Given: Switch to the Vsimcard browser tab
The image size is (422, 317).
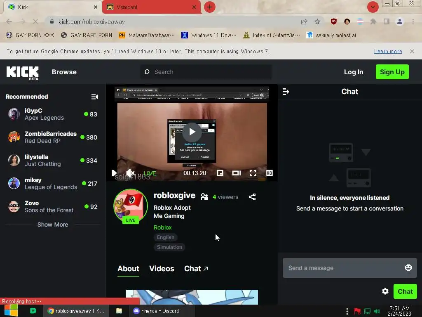Looking at the screenshot, I should [151, 7].
